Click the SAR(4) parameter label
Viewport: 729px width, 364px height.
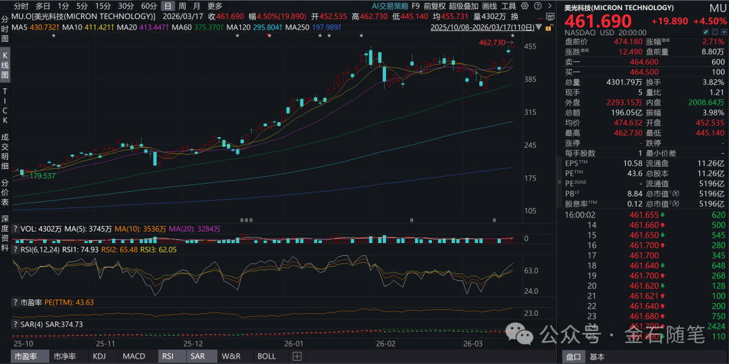pos(32,324)
